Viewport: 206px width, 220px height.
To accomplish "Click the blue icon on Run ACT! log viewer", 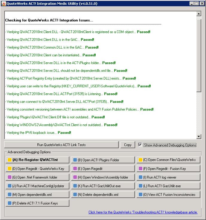I will (141, 177).
